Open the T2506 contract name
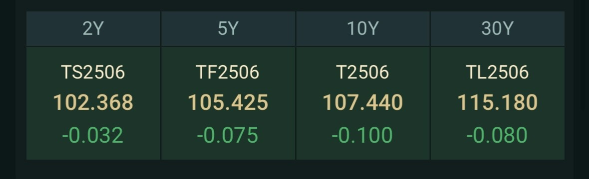This screenshot has width=589, height=179. tap(363, 72)
